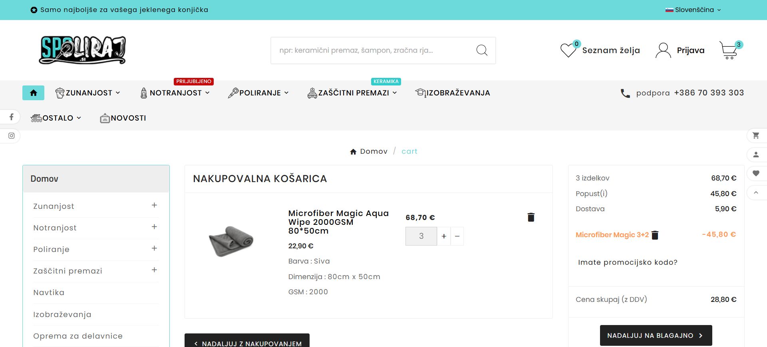The image size is (767, 347).
Task: Click the Barva : Siva attribute text
Action: (309, 261)
